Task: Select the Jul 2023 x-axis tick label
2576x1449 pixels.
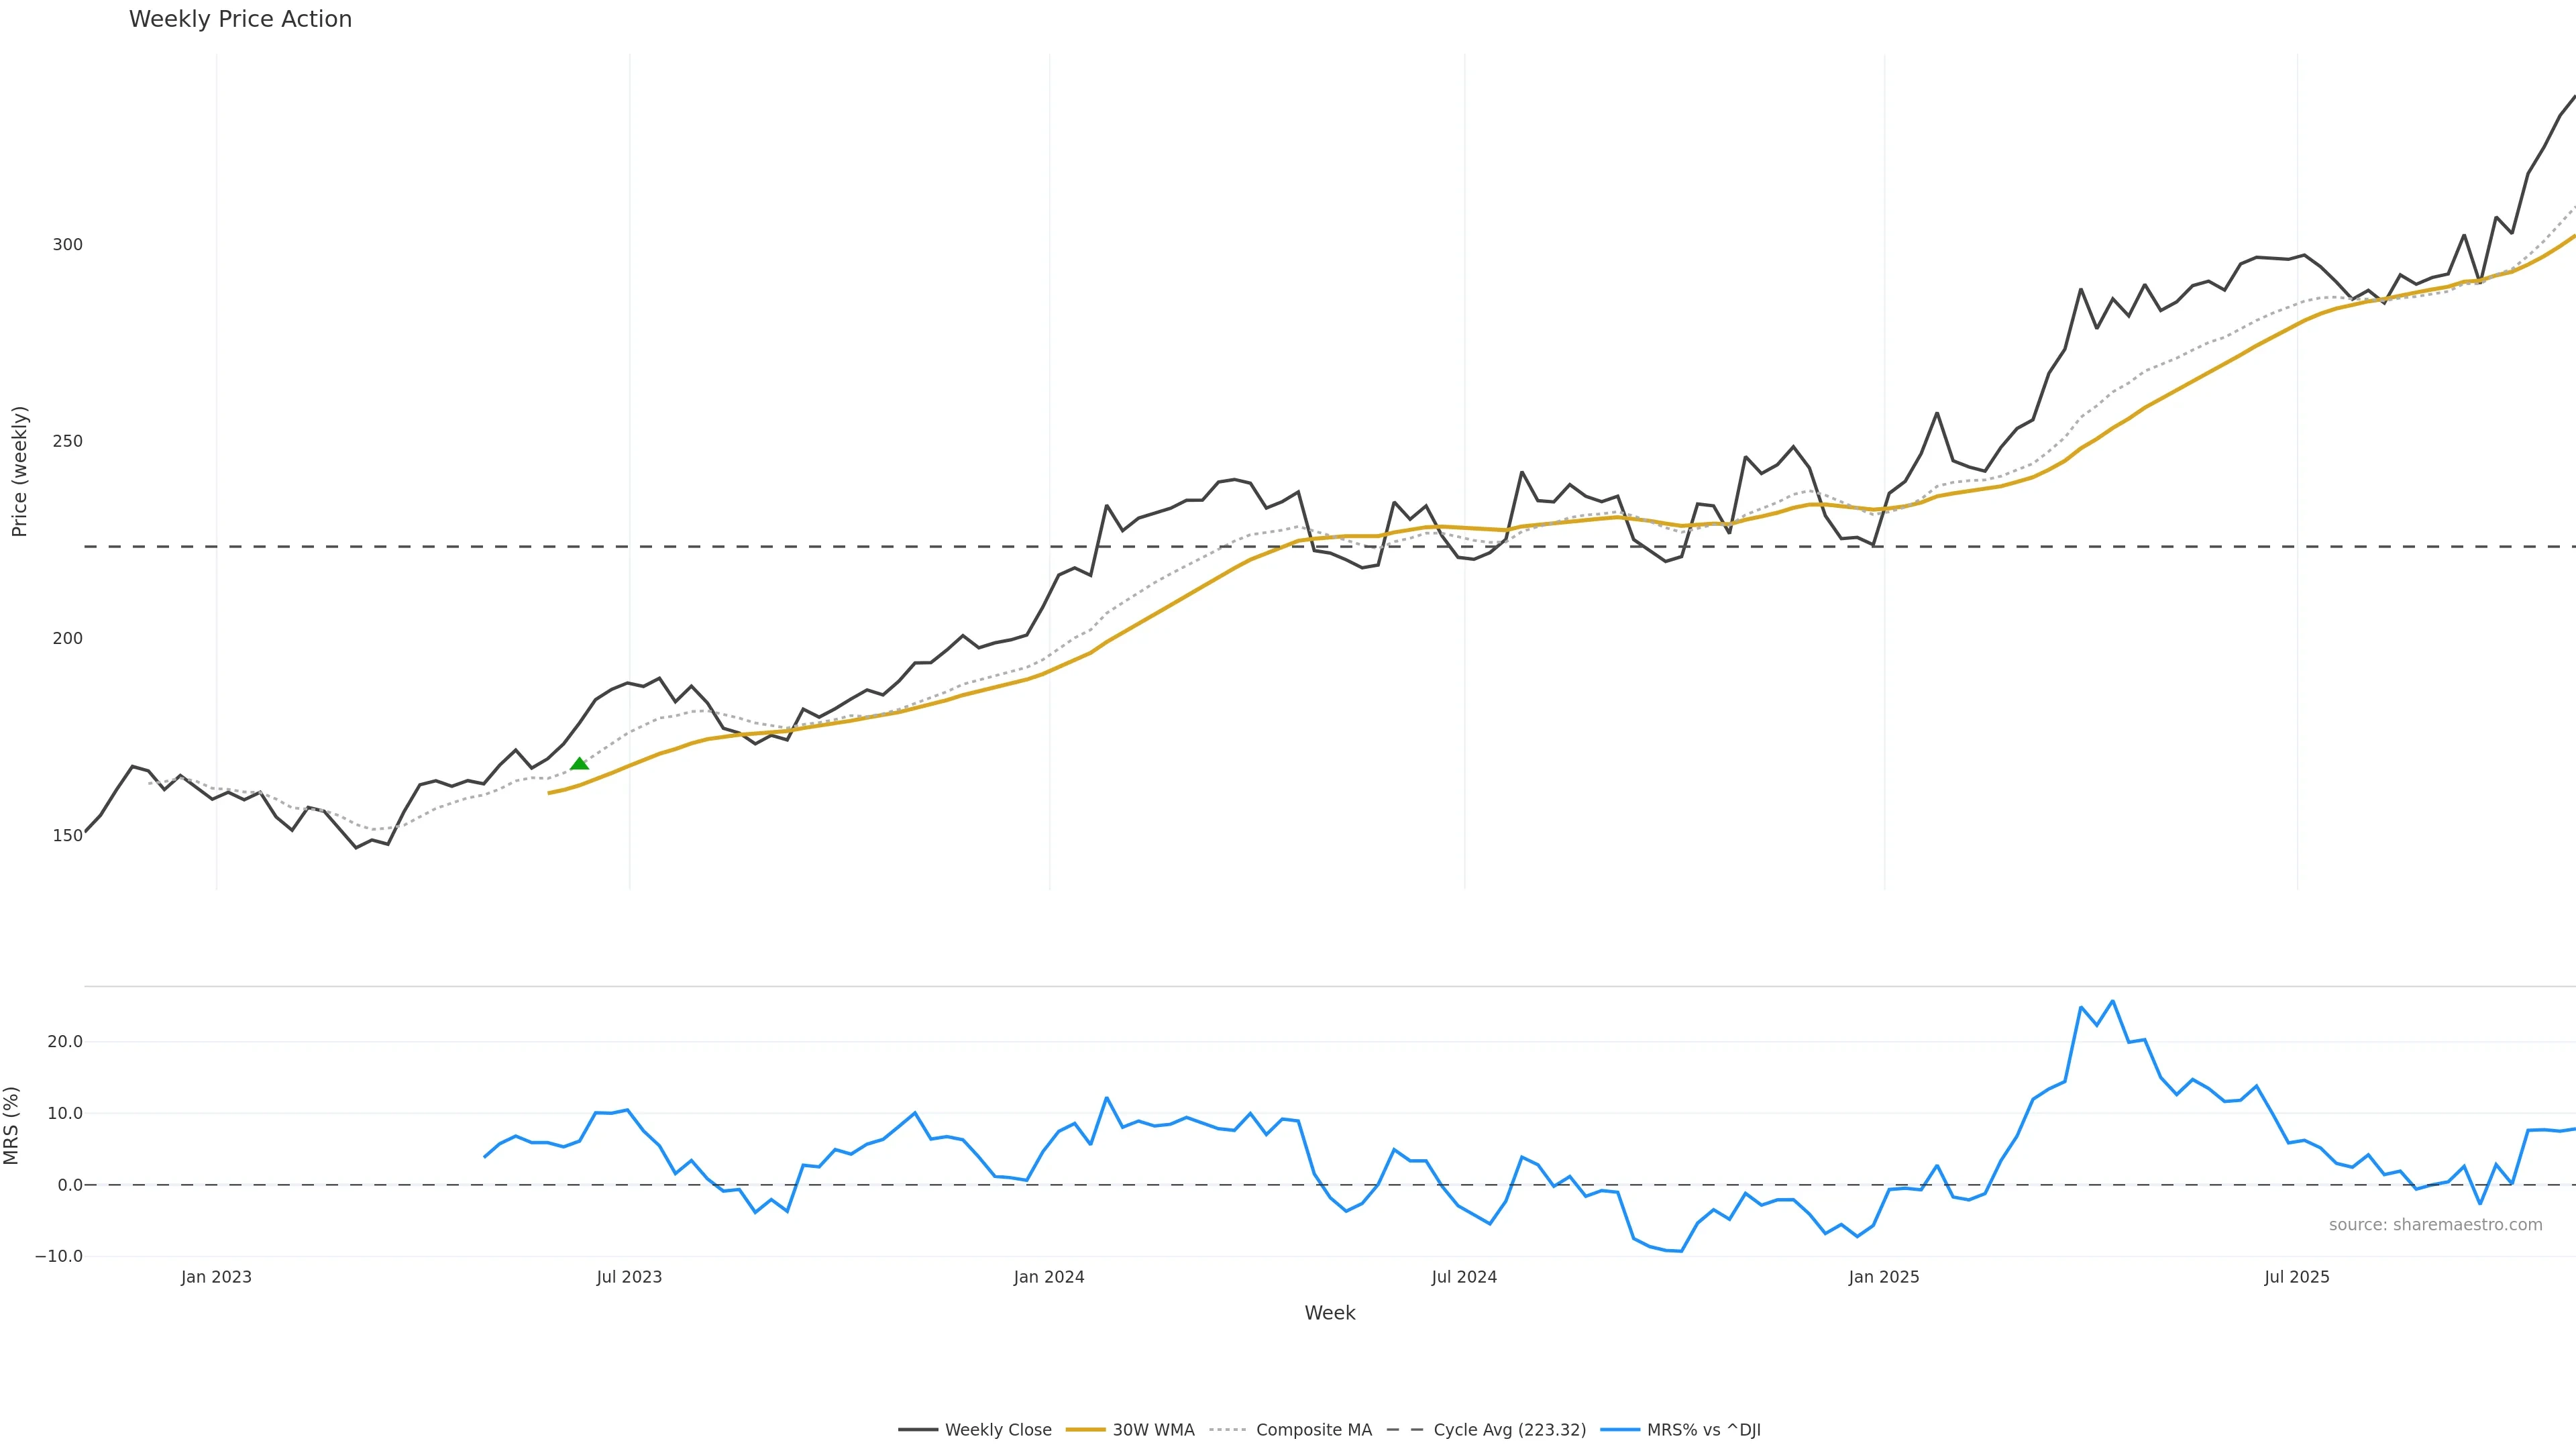Action: [629, 1277]
